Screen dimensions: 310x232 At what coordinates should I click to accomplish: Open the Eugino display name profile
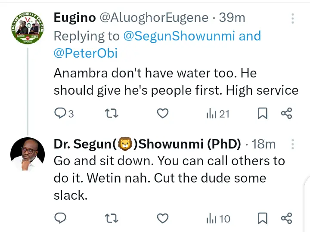pos(74,18)
